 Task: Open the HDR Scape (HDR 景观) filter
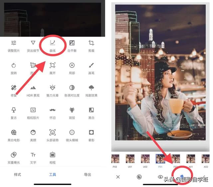coord(33,90)
